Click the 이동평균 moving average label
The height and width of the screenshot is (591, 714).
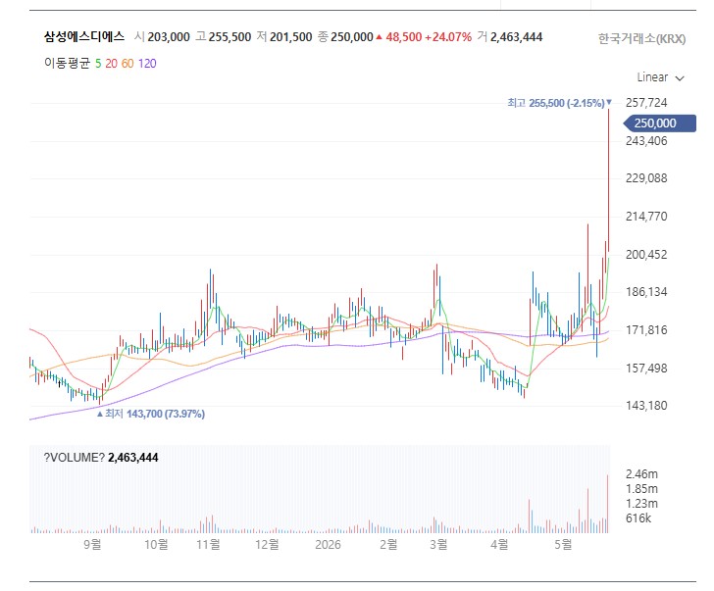pyautogui.click(x=68, y=64)
